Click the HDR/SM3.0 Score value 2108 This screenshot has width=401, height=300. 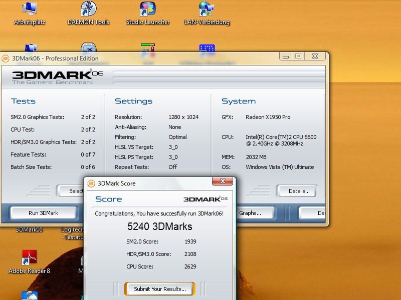click(x=190, y=254)
